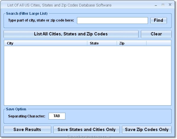Click Save Results button
The width and height of the screenshot is (177, 139).
tap(27, 130)
